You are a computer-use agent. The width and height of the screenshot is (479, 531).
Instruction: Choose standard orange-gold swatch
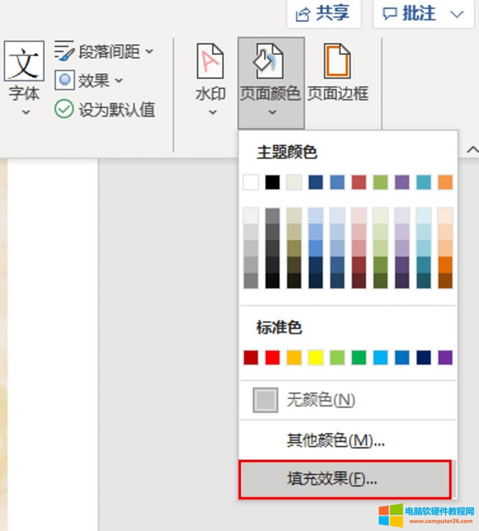tap(294, 357)
